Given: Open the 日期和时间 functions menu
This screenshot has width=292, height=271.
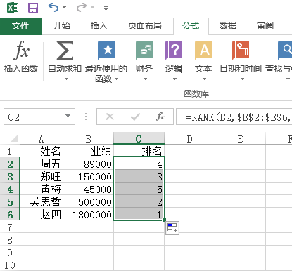Looking at the screenshot, I should (x=241, y=60).
